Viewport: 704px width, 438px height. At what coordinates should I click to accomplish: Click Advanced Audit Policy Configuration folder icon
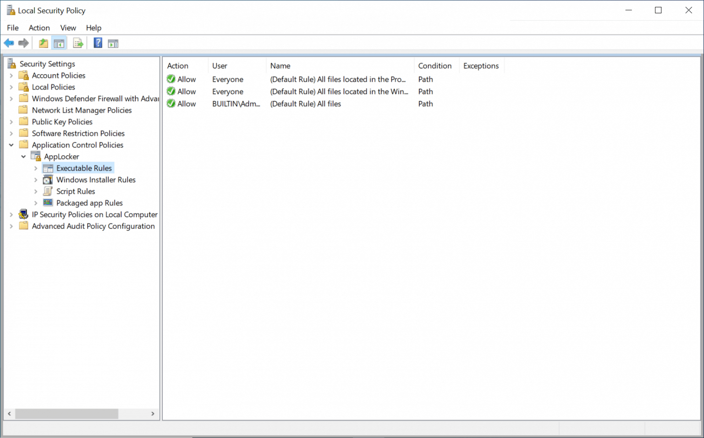coord(23,225)
